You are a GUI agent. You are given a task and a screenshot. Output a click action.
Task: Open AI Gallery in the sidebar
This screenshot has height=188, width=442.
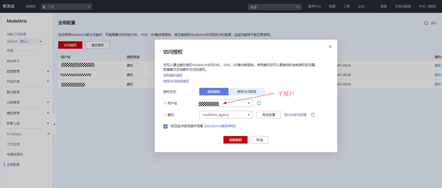coord(14,134)
